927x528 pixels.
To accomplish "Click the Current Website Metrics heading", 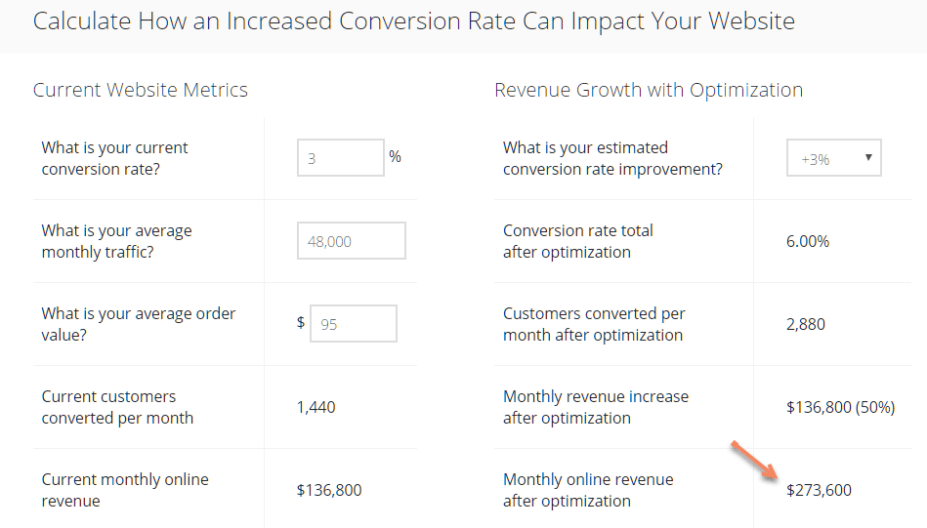I will click(140, 90).
